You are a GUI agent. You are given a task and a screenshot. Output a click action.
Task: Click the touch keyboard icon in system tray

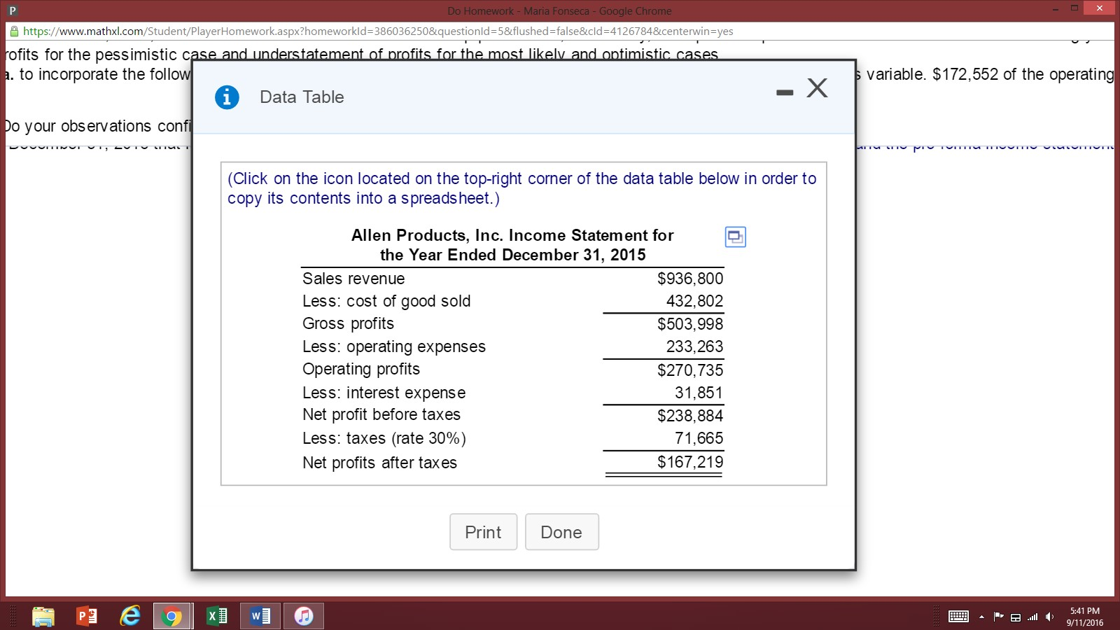click(x=958, y=617)
